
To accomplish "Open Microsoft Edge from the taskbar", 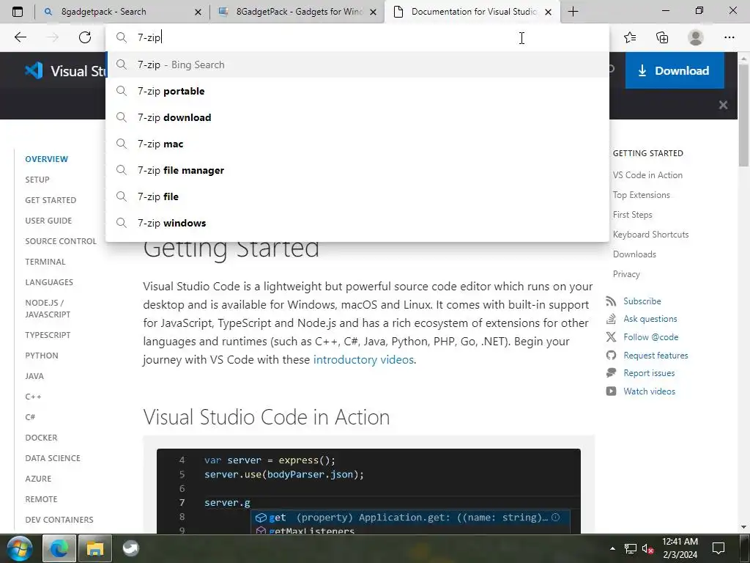I will point(59,548).
